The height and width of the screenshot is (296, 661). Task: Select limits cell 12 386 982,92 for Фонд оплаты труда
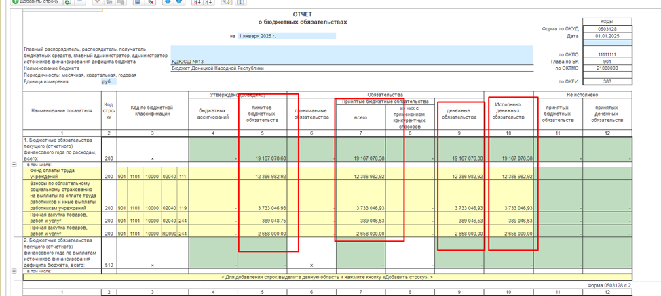262,173
